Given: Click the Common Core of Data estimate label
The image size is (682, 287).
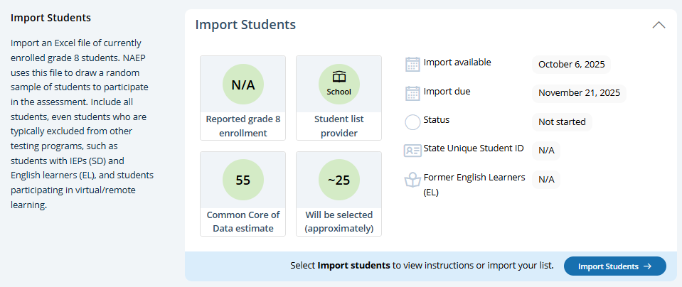Looking at the screenshot, I should [243, 221].
